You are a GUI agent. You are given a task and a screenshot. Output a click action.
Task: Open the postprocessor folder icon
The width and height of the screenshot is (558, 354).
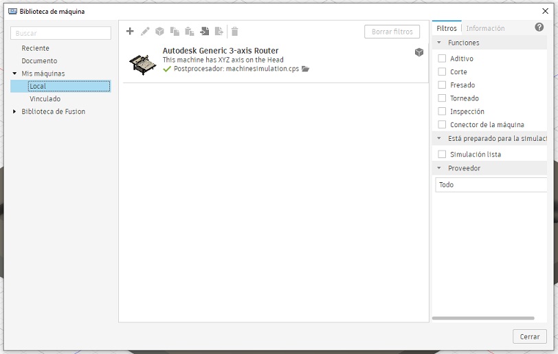(x=305, y=69)
